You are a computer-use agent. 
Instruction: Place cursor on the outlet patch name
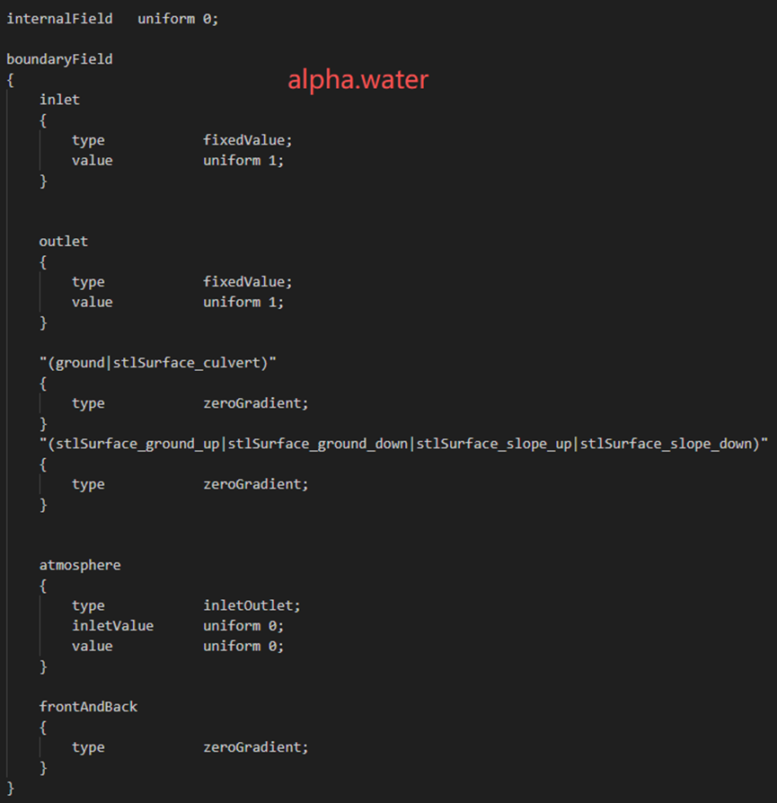click(x=63, y=242)
